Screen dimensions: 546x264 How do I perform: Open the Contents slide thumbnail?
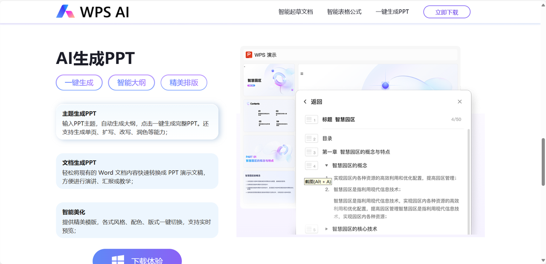point(269,115)
